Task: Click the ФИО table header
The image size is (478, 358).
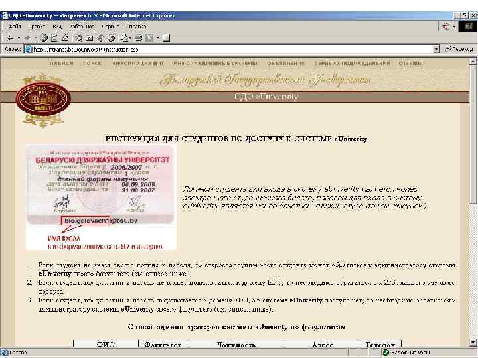Action: pyautogui.click(x=106, y=344)
